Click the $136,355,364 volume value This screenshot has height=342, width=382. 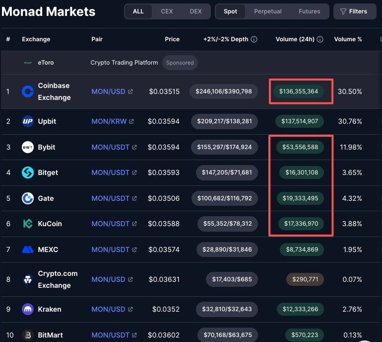[299, 91]
